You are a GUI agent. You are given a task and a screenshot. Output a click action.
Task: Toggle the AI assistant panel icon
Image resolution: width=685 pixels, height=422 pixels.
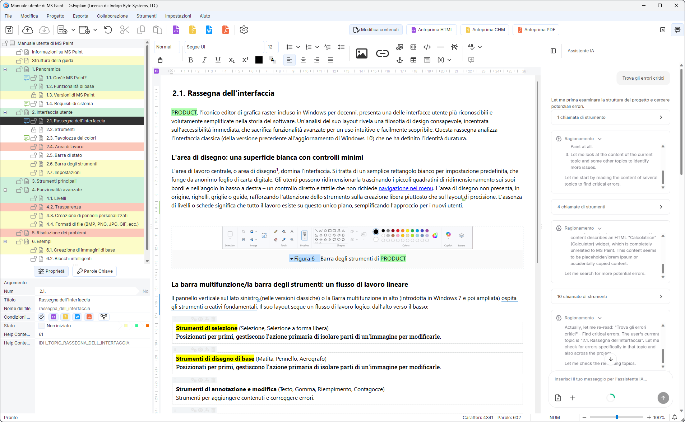(677, 30)
